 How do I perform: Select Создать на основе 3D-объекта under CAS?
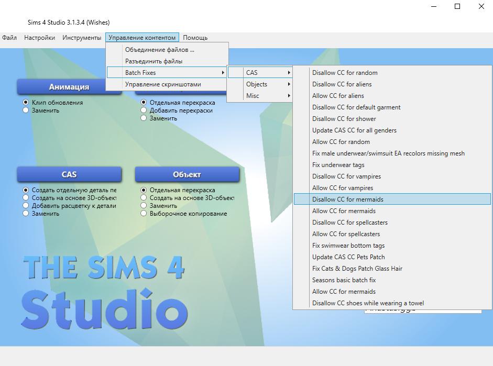coord(26,198)
